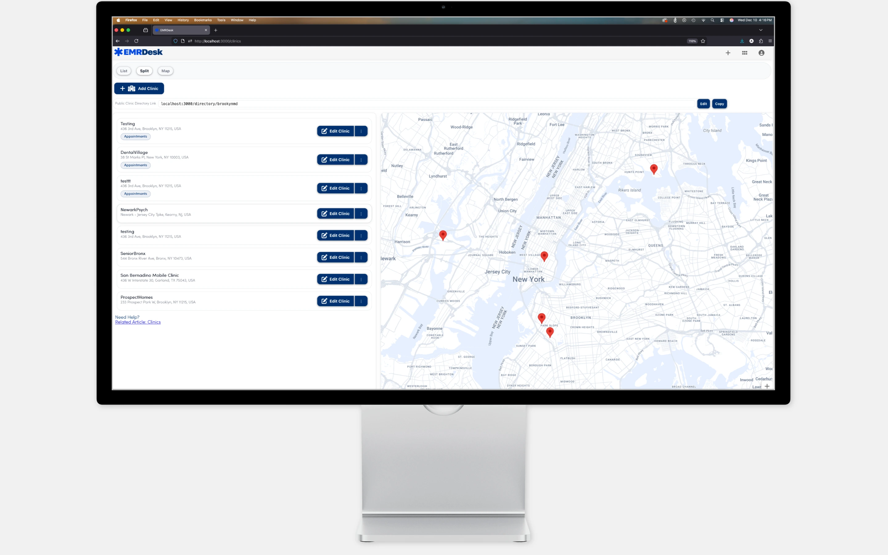The height and width of the screenshot is (555, 888).
Task: Open kebab menu for ProspectHomes clinic
Action: click(361, 301)
